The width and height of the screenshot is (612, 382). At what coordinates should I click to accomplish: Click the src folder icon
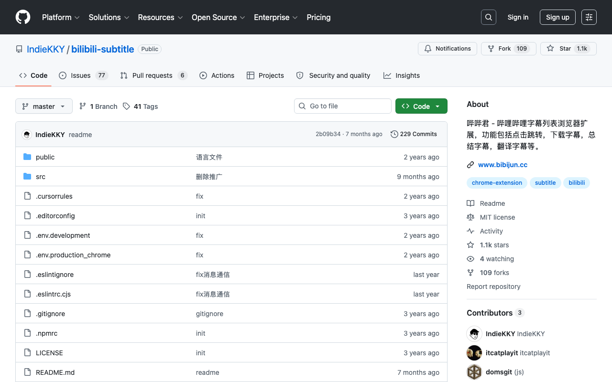[27, 177]
